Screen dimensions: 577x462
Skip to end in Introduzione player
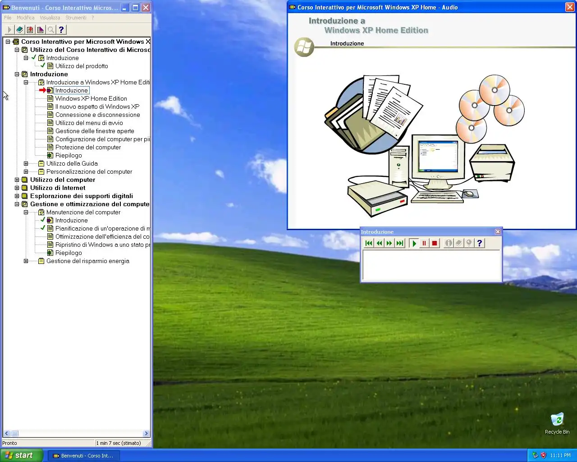[400, 243]
